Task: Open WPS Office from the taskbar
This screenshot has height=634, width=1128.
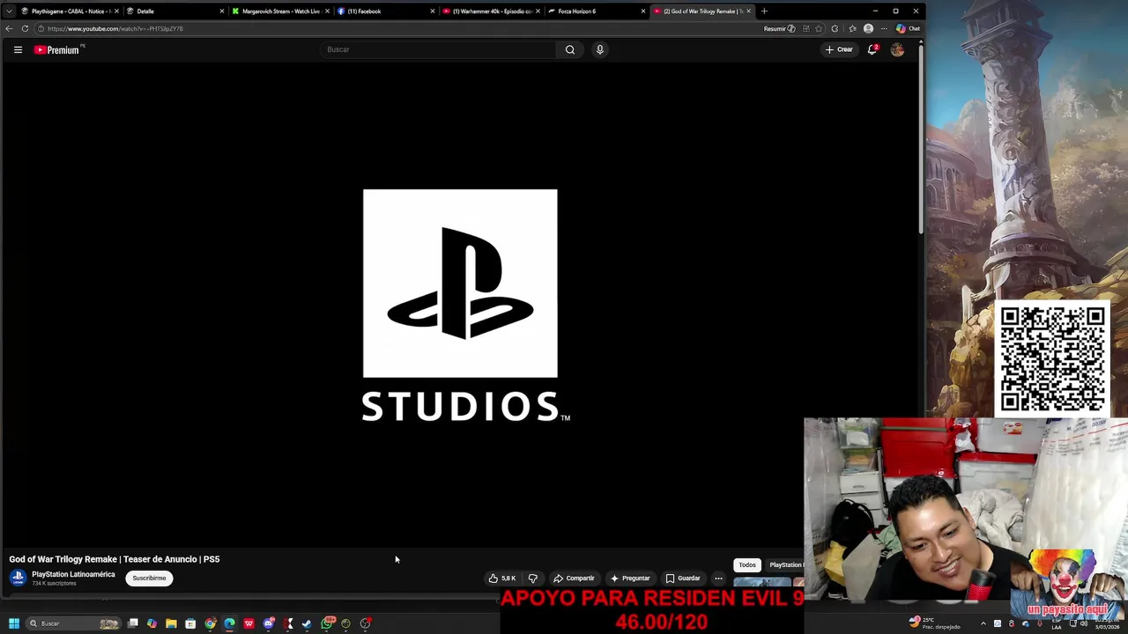Action: [x=249, y=623]
